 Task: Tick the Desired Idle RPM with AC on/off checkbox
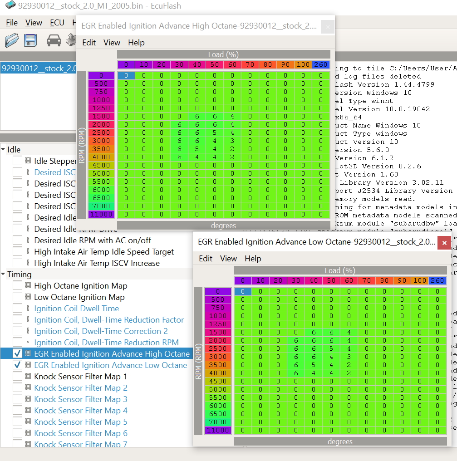(x=17, y=240)
